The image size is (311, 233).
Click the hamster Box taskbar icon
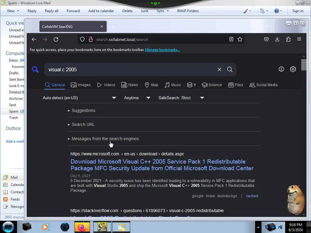(x=102, y=227)
